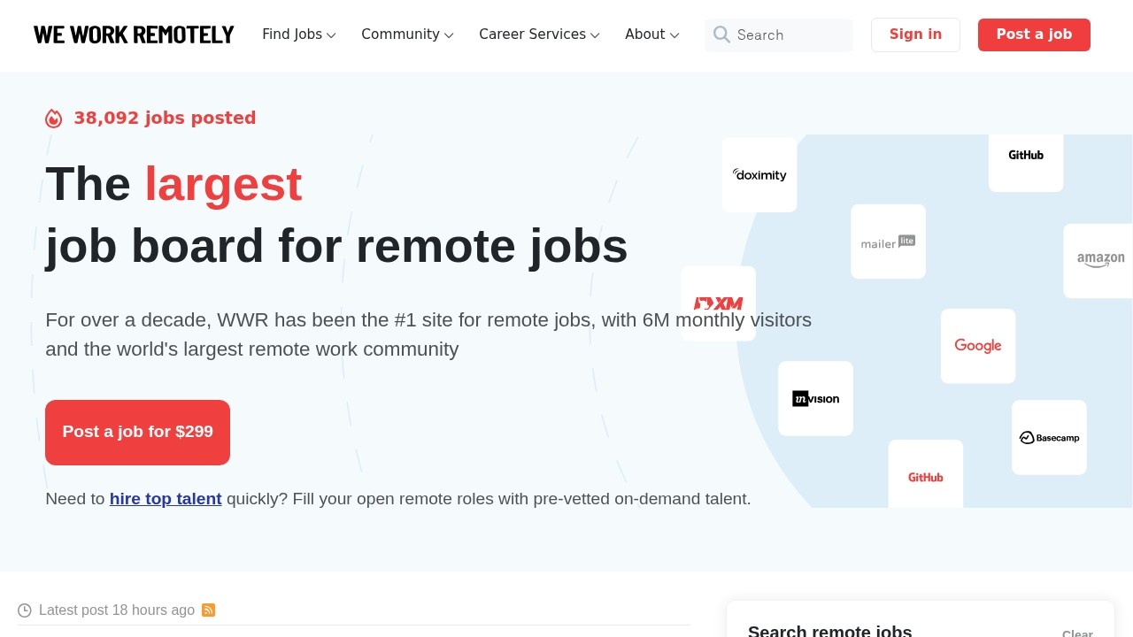This screenshot has height=637, width=1133.
Task: Click the Google logo card
Action: [978, 346]
